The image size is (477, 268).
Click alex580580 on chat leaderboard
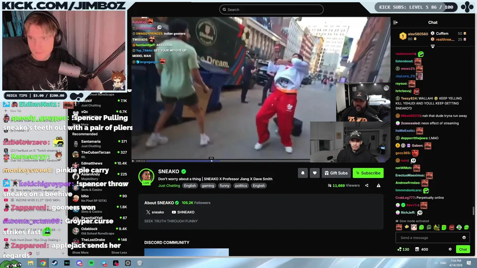(418, 34)
